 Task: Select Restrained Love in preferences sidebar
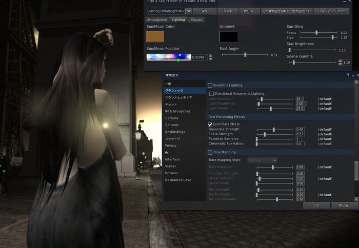click(x=185, y=180)
